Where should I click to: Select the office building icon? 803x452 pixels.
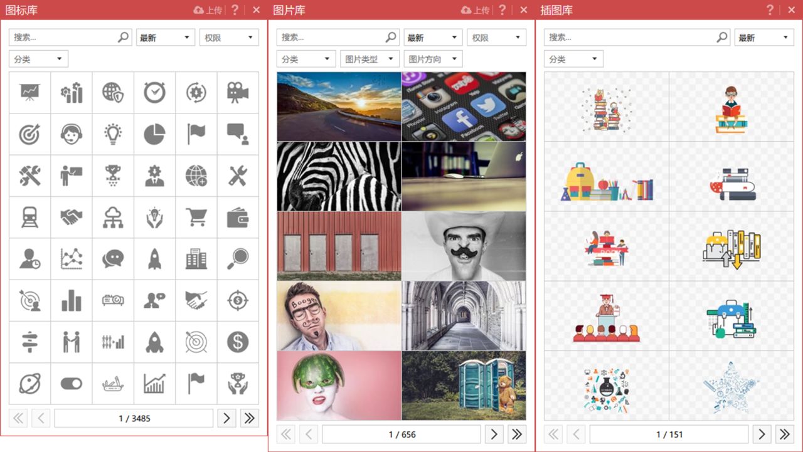196,259
